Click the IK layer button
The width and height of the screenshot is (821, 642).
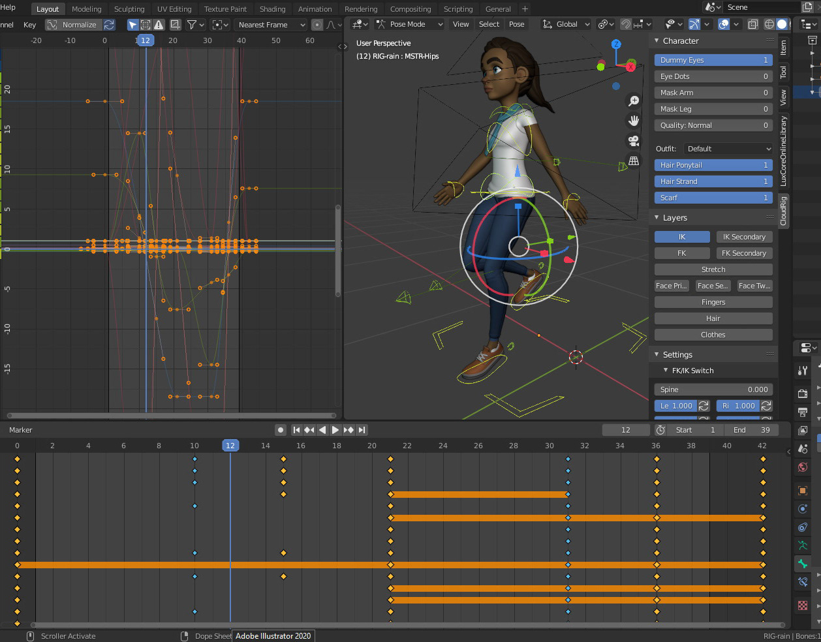[x=682, y=237]
